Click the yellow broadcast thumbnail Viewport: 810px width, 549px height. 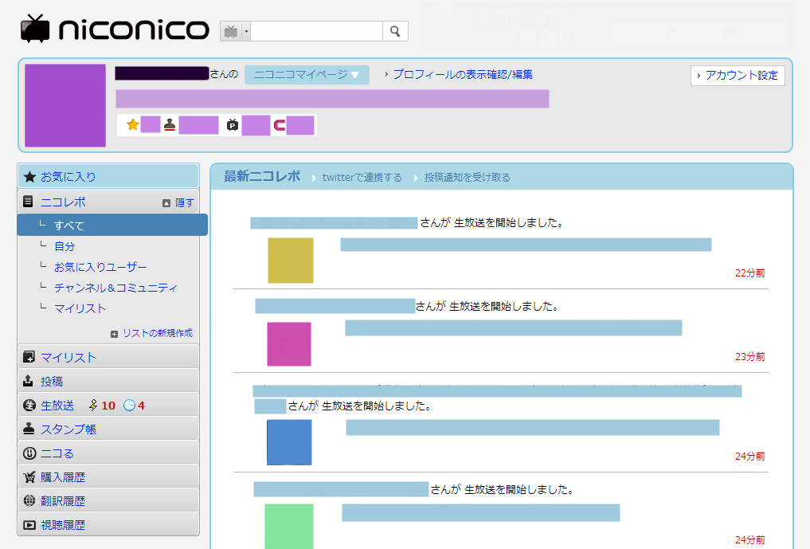coord(291,260)
